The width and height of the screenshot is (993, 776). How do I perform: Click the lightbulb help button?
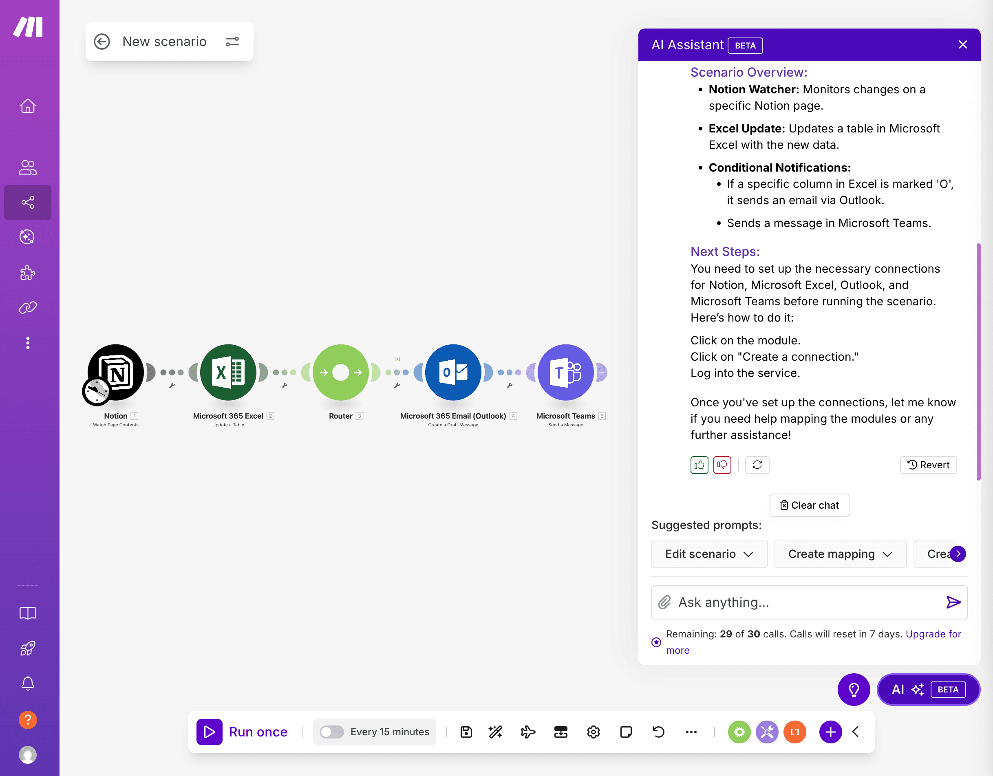pos(854,689)
